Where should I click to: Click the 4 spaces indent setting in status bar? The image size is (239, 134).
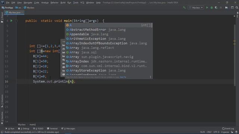click(225, 132)
